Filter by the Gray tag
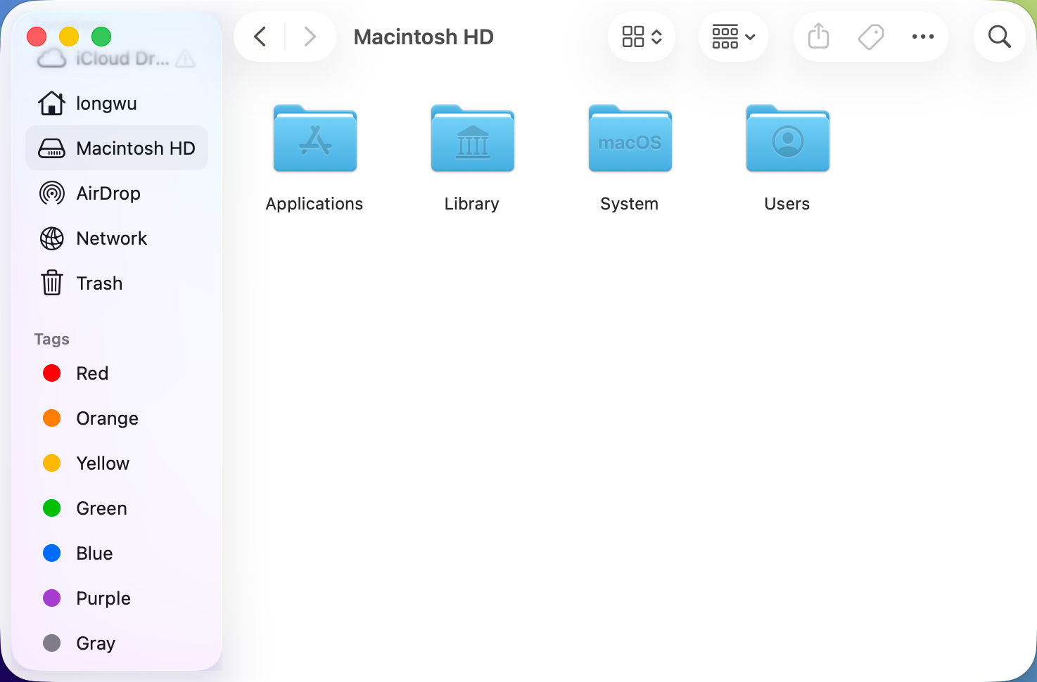 pyautogui.click(x=117, y=643)
